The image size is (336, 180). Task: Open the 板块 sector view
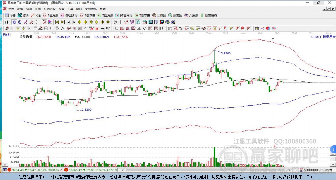coord(23,15)
